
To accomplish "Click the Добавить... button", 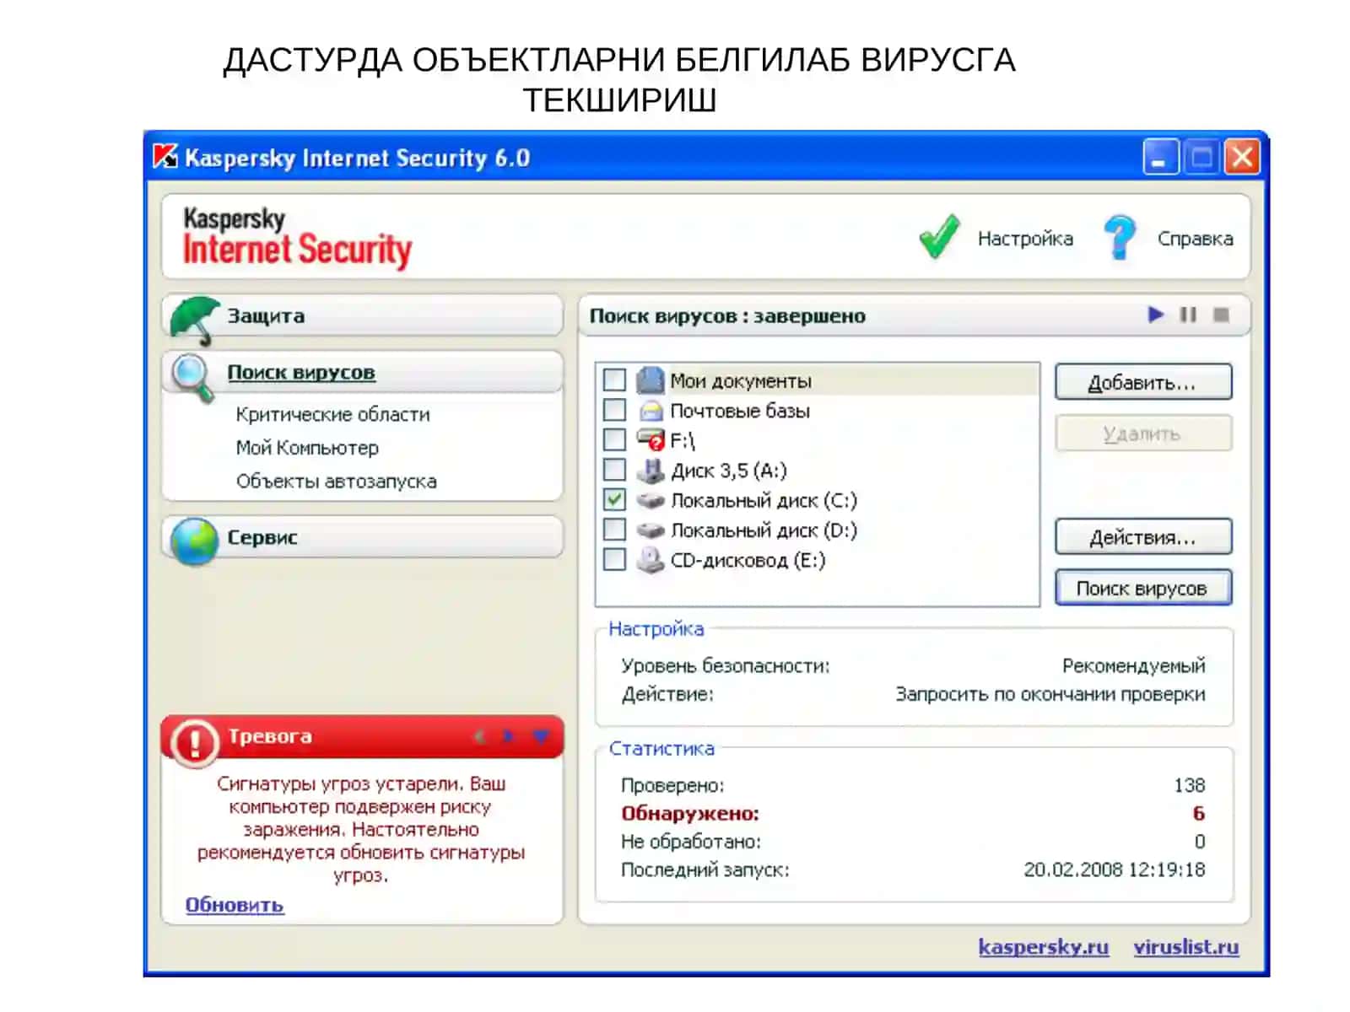I will tap(1143, 382).
